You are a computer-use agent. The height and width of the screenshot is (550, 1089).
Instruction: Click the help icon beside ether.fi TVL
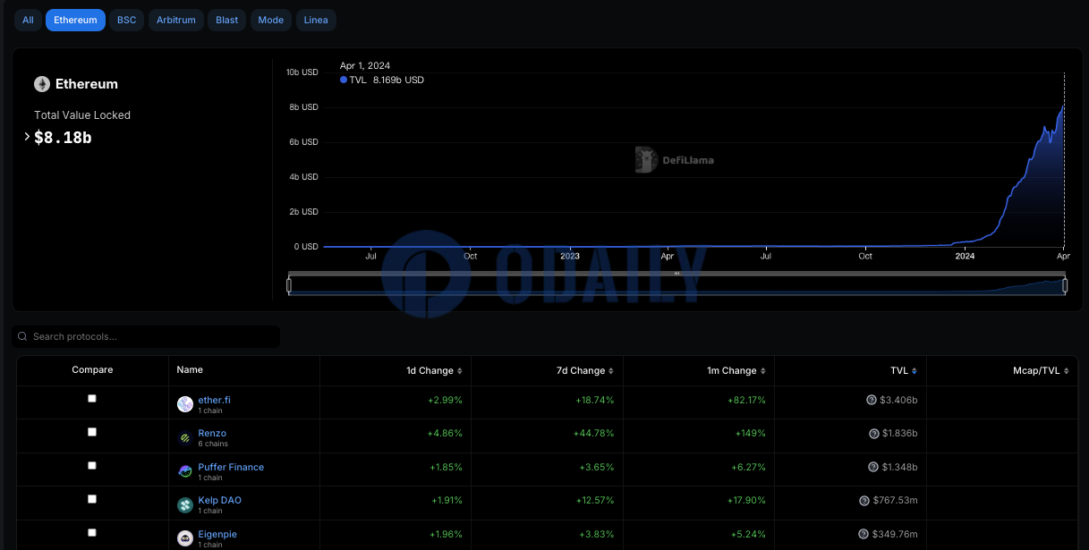pos(872,400)
